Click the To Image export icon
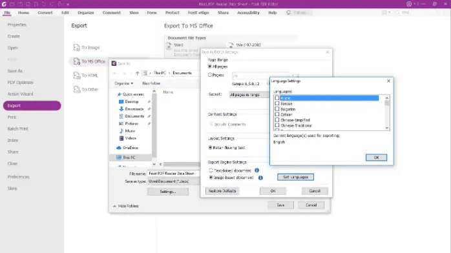Screen dimensions: 451x253 (x=76, y=47)
